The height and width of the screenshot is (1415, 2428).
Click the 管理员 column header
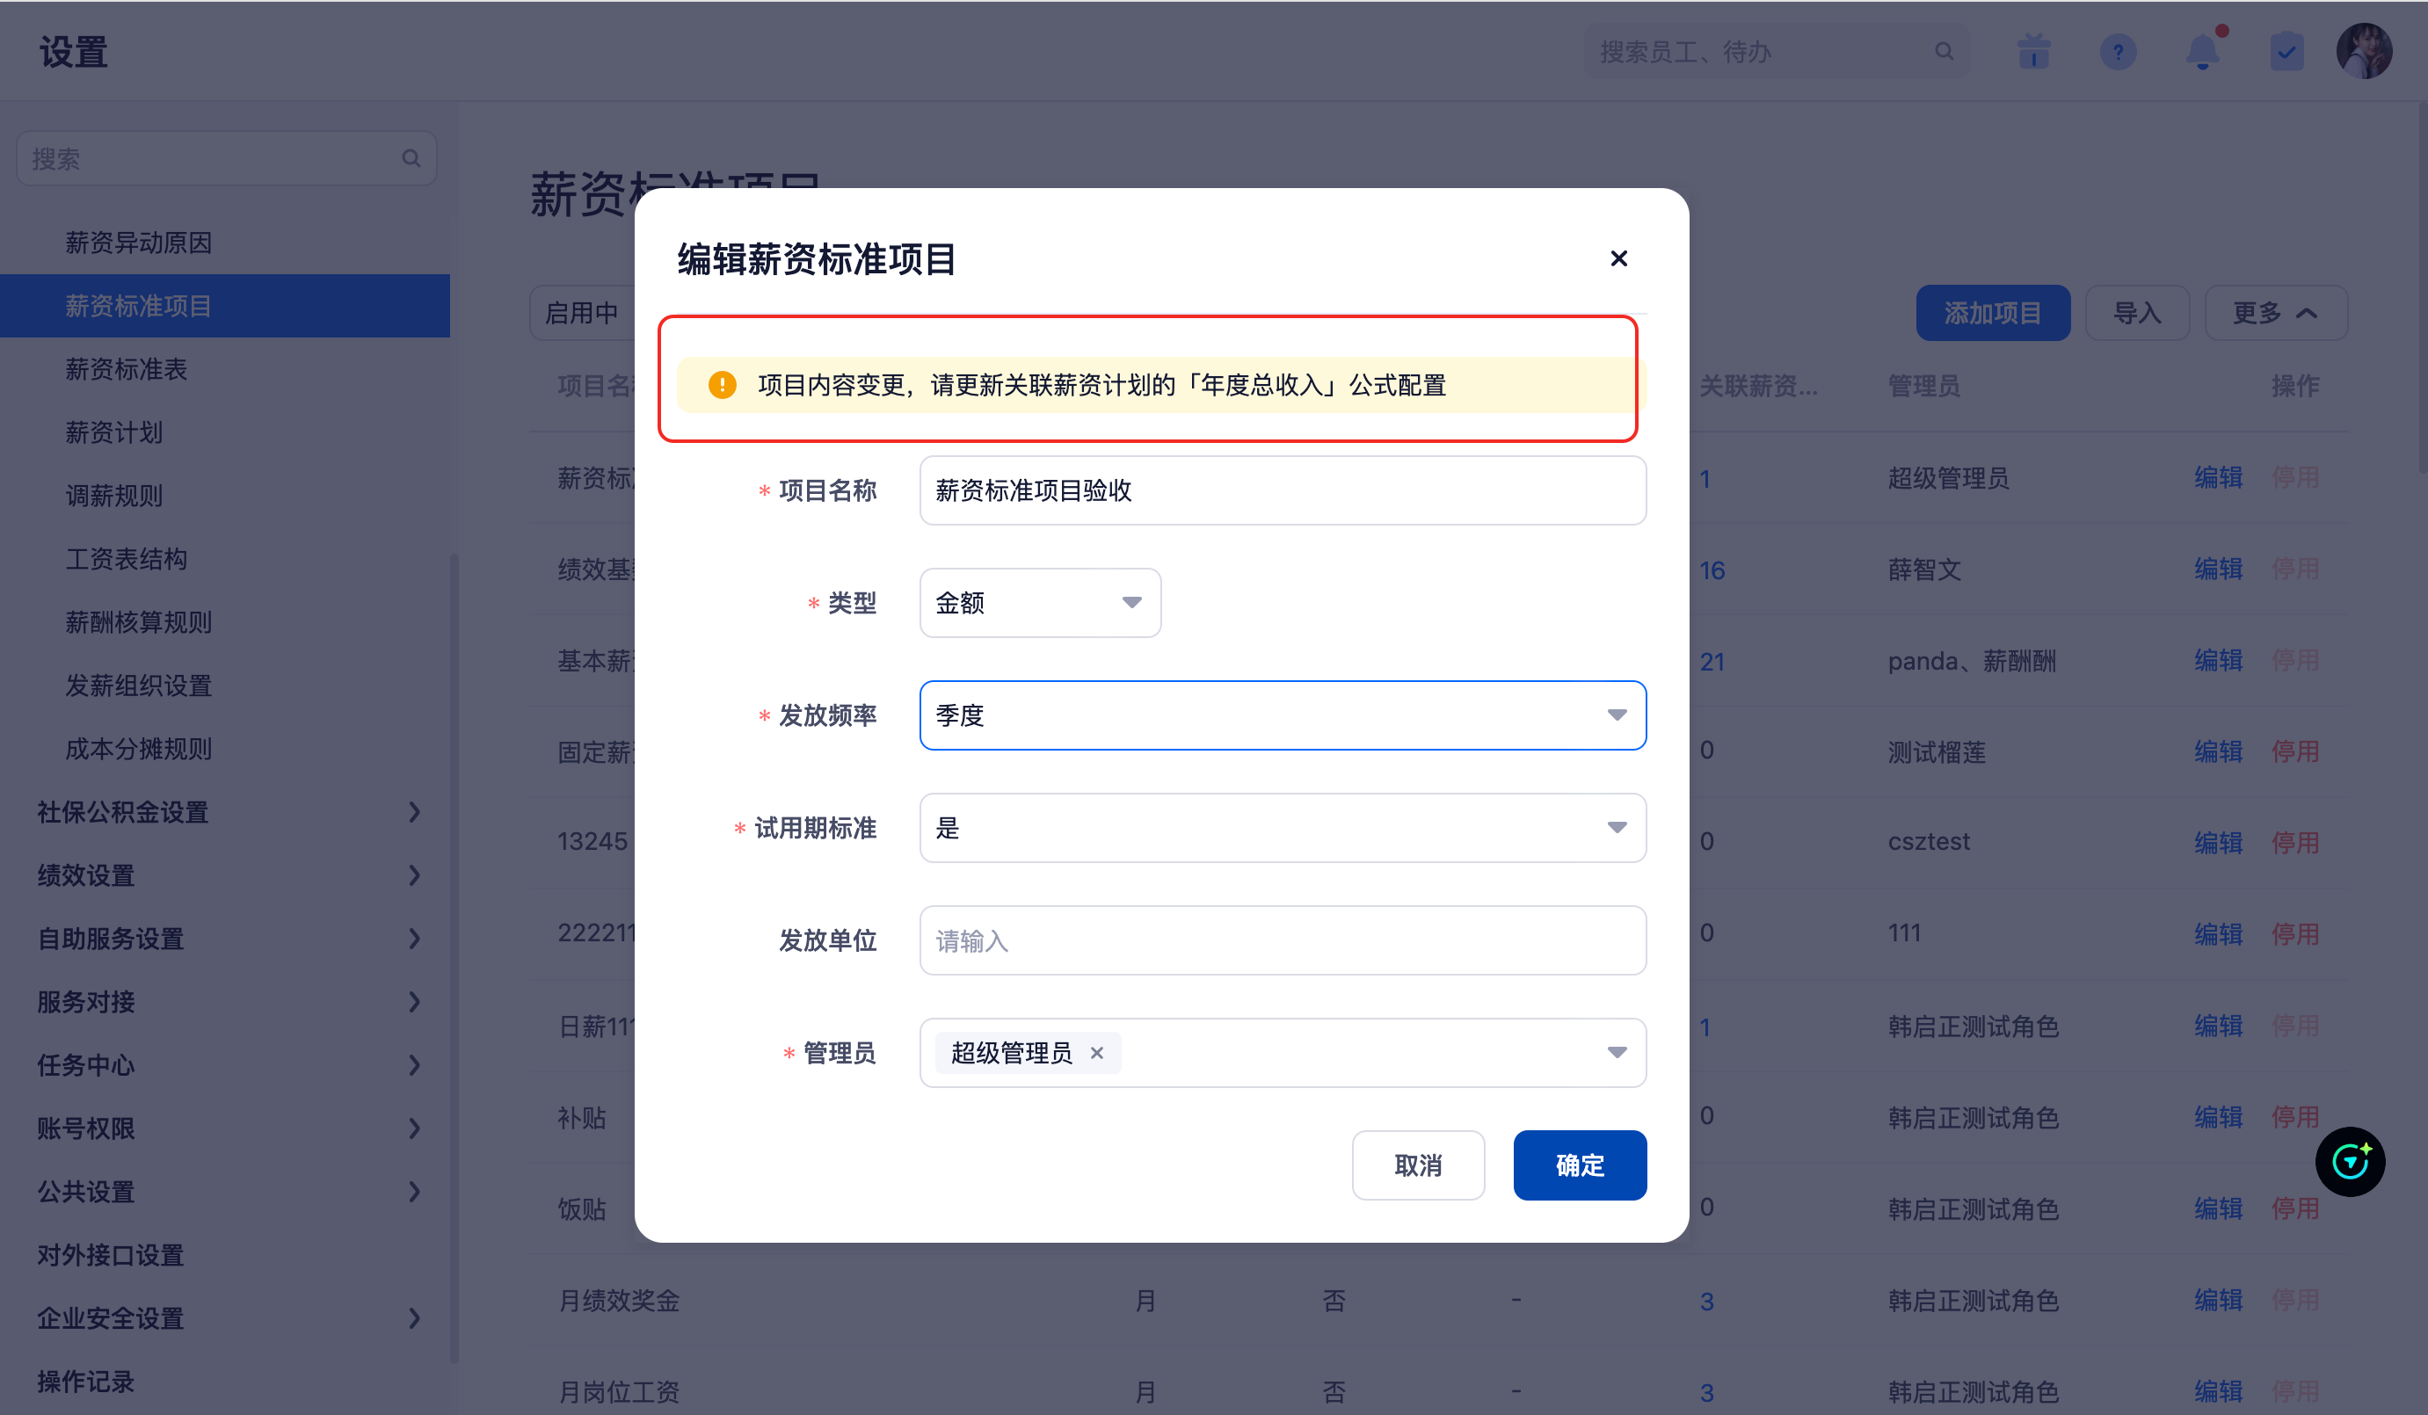pos(1923,386)
